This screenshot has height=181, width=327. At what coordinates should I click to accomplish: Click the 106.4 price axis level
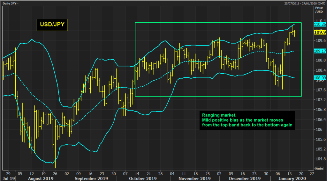pos(319,119)
